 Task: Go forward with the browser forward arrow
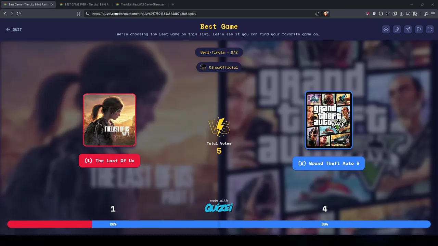click(x=12, y=14)
